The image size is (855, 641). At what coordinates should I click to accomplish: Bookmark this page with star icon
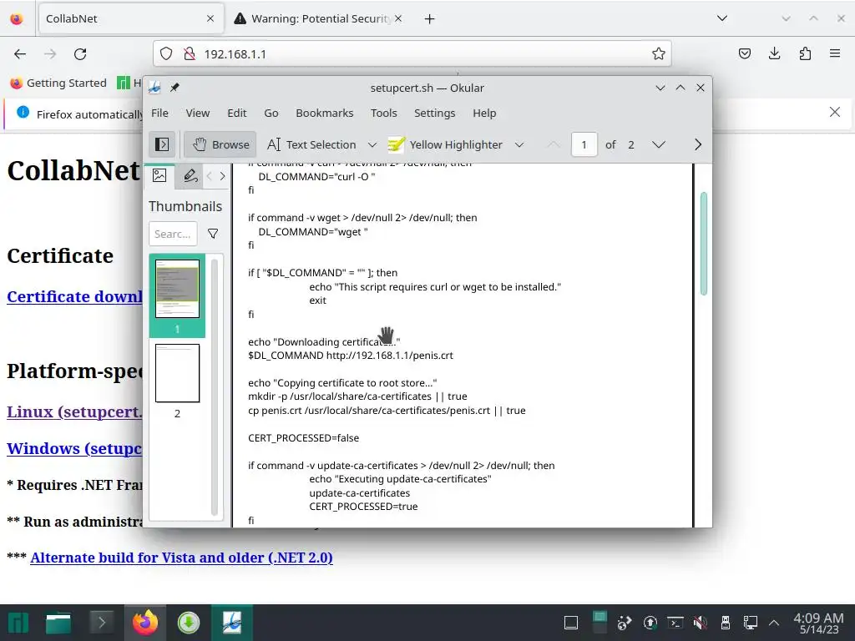tap(658, 53)
